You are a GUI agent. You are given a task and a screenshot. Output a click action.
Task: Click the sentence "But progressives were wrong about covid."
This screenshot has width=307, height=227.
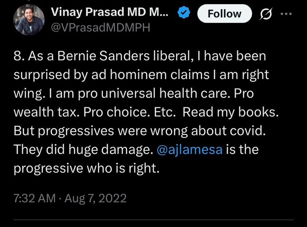click(x=140, y=131)
